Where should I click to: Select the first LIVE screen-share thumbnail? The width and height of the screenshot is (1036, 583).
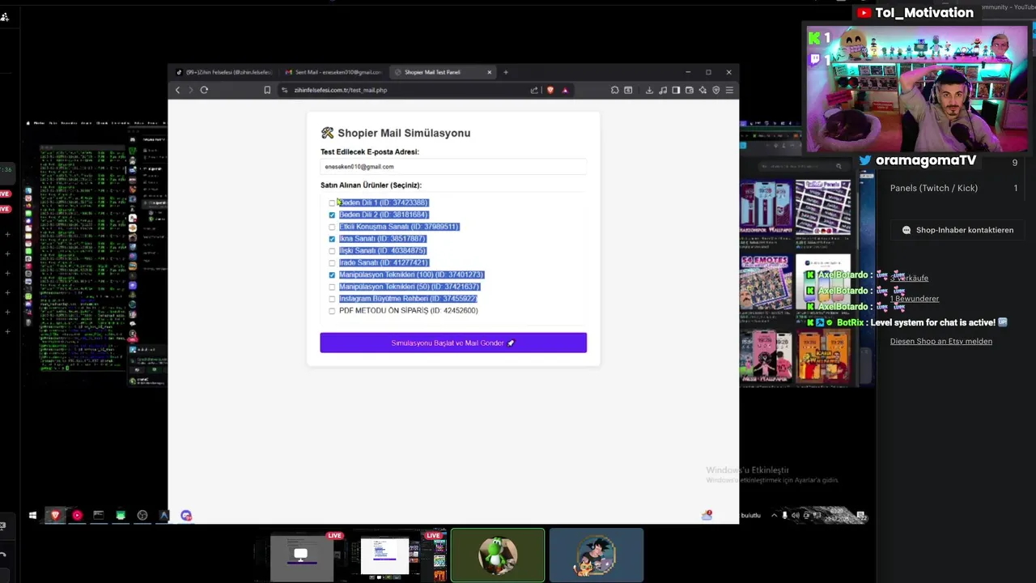(301, 556)
